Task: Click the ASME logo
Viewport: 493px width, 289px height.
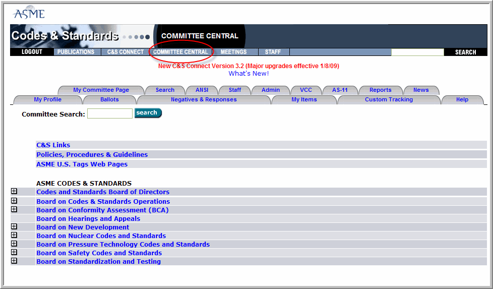Action: click(x=29, y=13)
